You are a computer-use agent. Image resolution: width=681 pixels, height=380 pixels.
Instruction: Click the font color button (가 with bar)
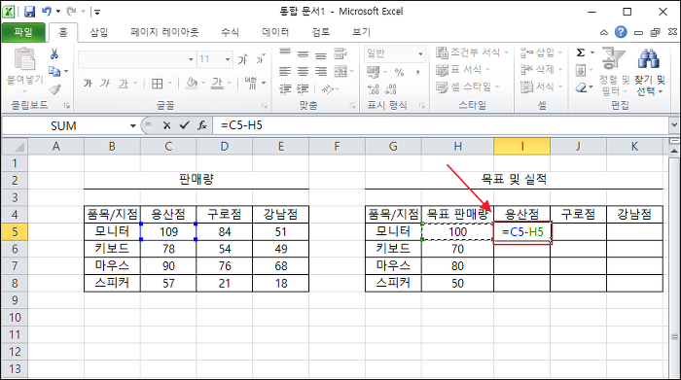(217, 83)
